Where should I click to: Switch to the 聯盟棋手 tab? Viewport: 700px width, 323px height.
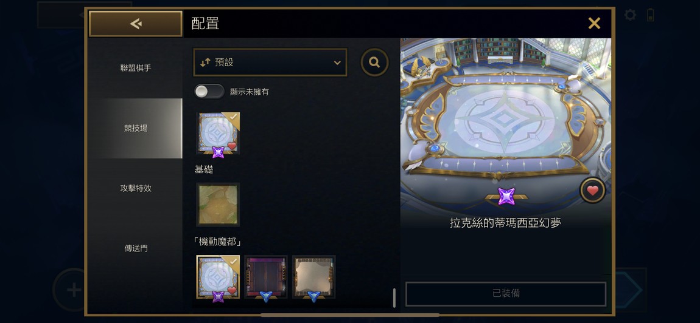tap(136, 68)
